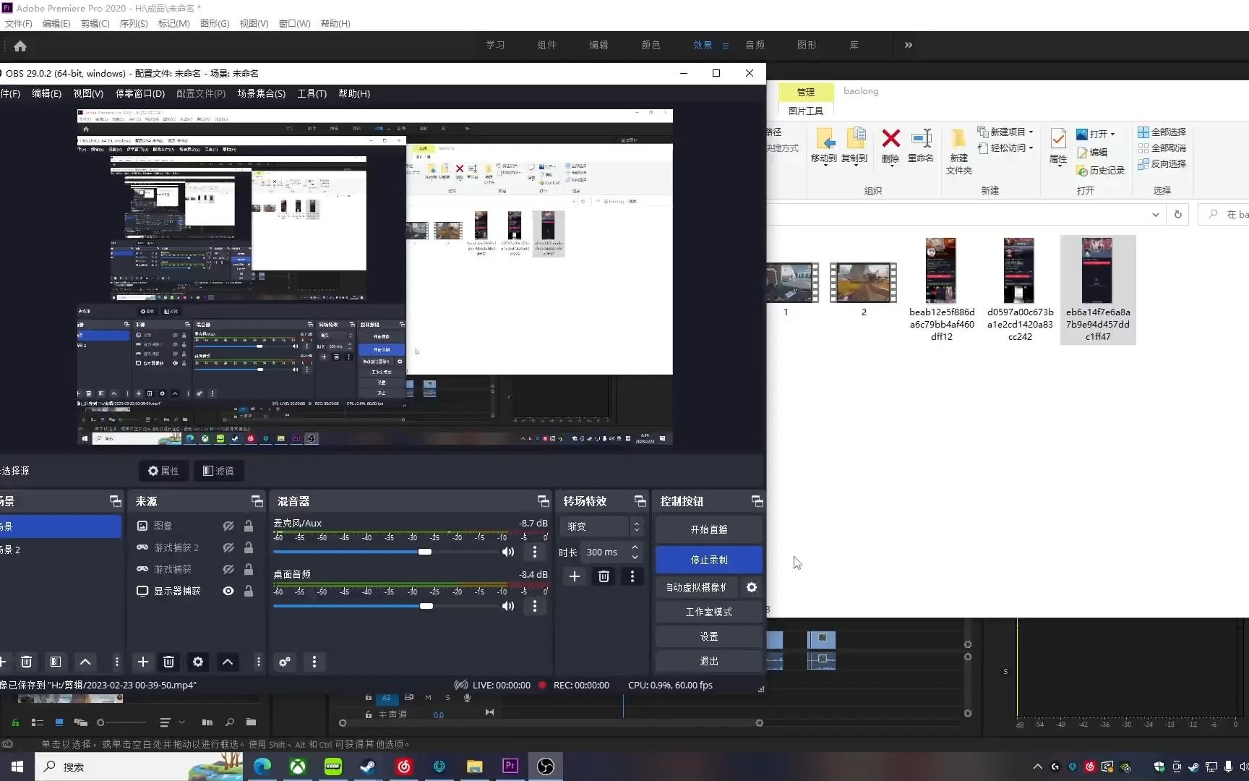Open OBS 工具(T) menu
Viewport: 1249px width, 781px height.
click(x=312, y=93)
